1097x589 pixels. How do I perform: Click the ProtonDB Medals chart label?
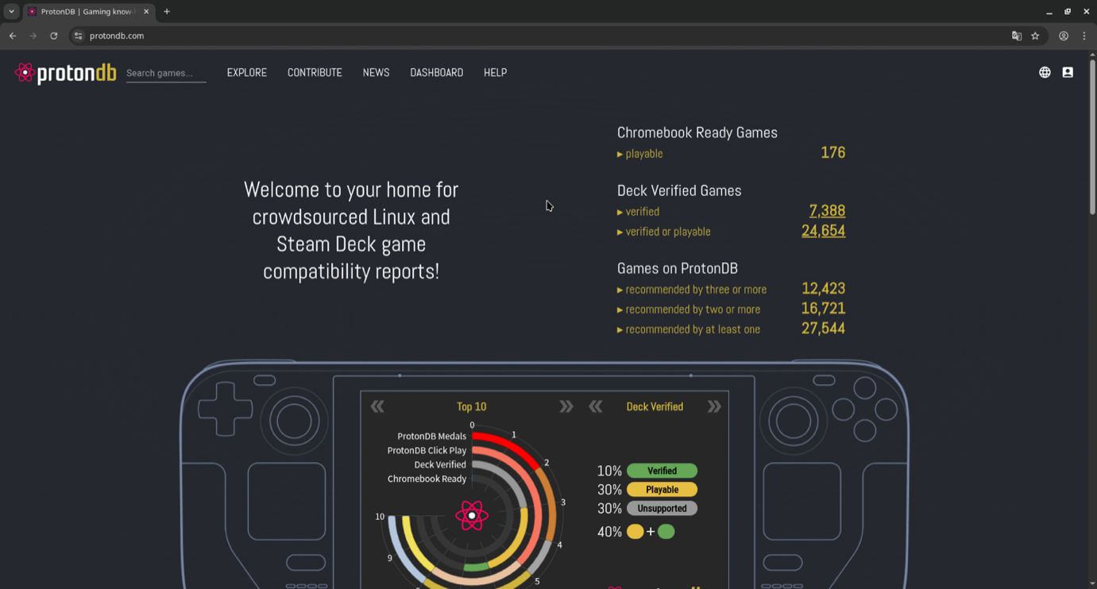[431, 437]
